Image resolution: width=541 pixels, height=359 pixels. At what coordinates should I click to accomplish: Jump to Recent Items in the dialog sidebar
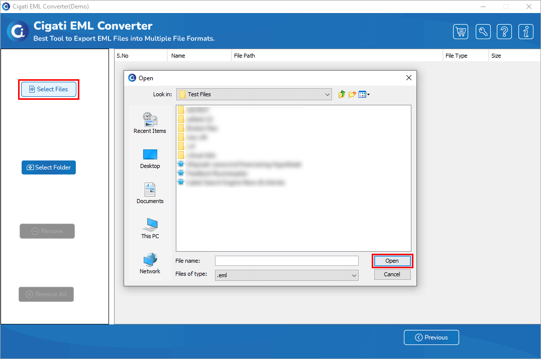click(x=150, y=123)
